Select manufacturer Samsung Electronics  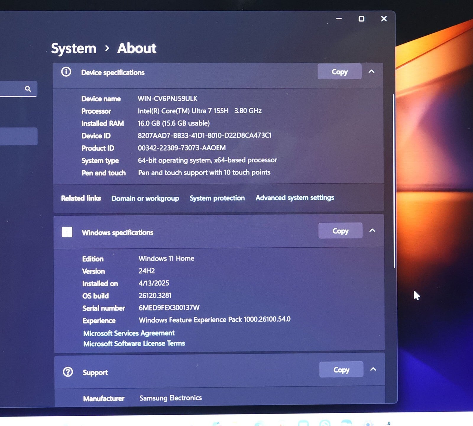click(171, 398)
